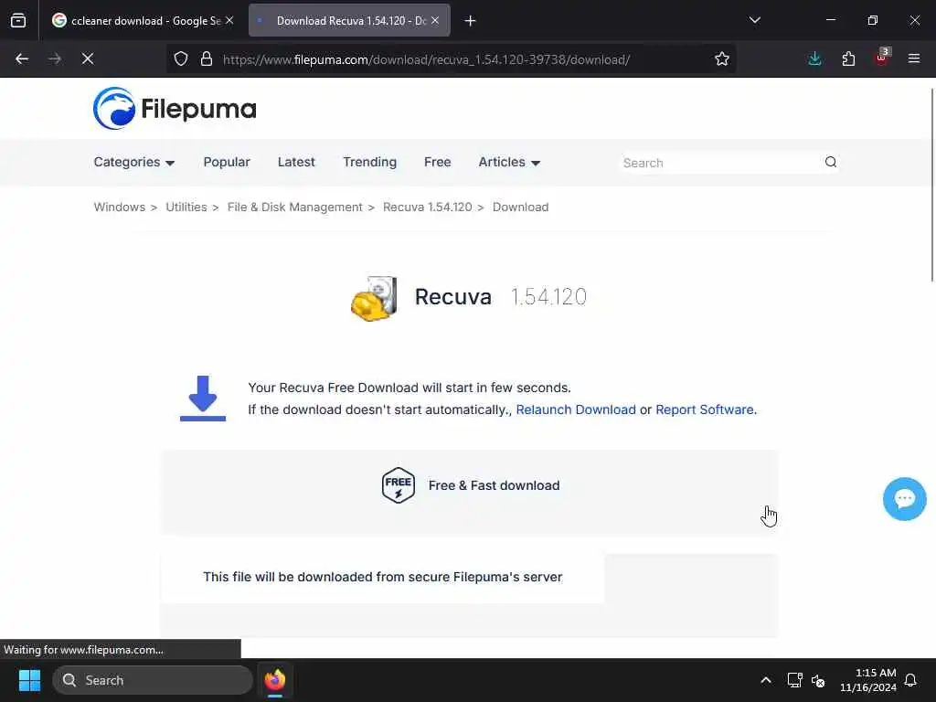Open tracking protection shield icon
The width and height of the screenshot is (936, 702).
click(x=181, y=59)
